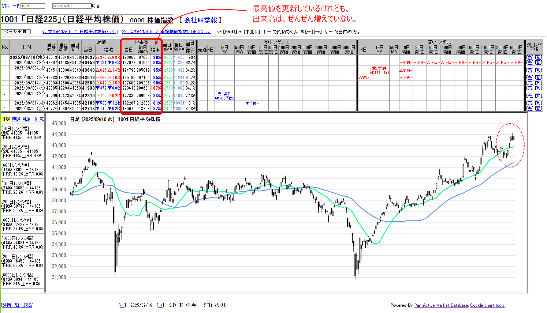Screen dimensions: 547x313
Task: Go to next stock TOPIX link
Action: click(166, 32)
